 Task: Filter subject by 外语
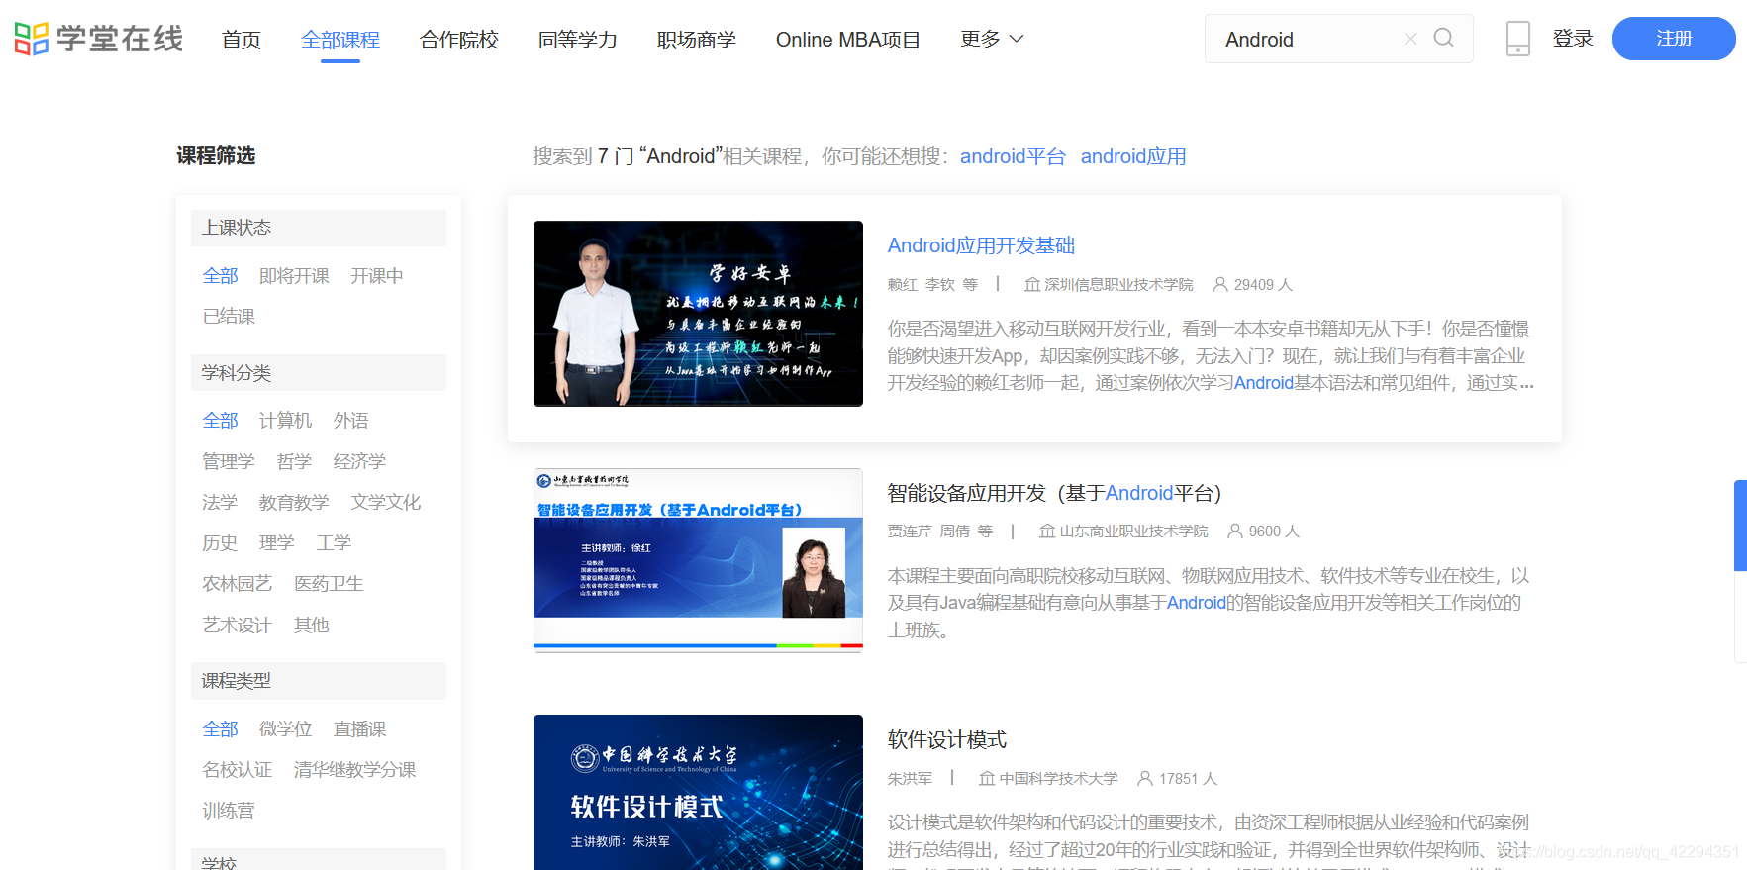350,421
